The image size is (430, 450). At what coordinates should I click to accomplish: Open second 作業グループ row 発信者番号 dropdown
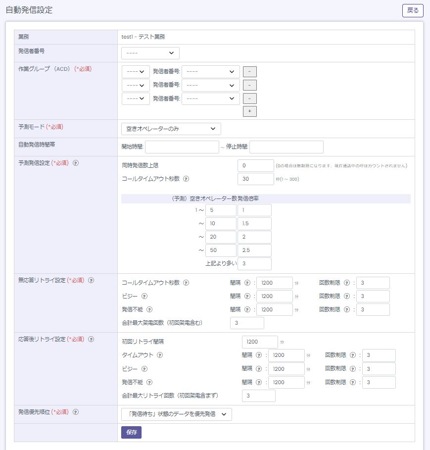coord(210,85)
